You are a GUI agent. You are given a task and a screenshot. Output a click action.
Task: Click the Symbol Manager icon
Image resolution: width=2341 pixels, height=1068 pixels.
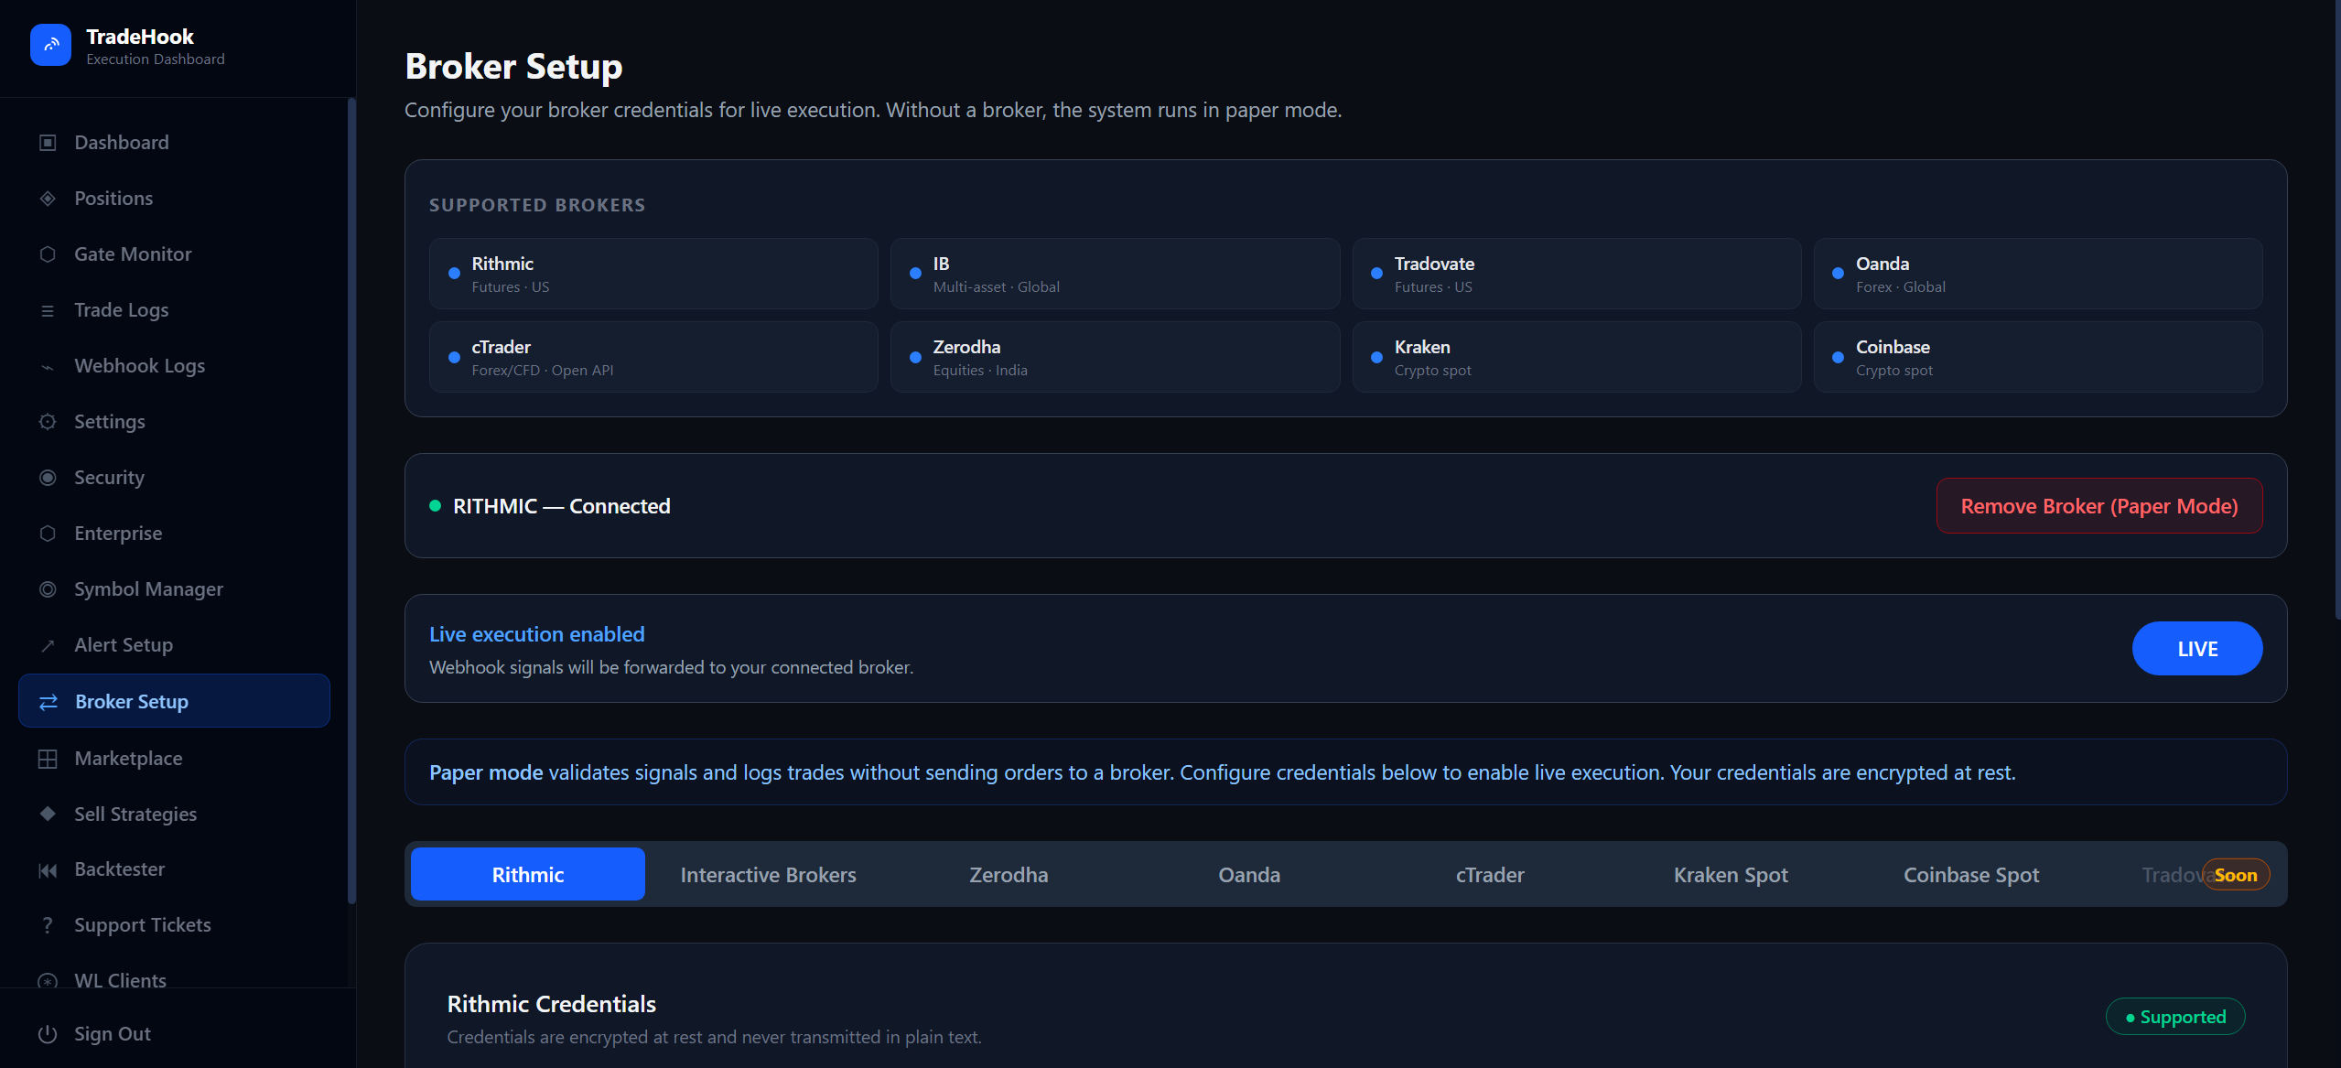[x=48, y=589]
